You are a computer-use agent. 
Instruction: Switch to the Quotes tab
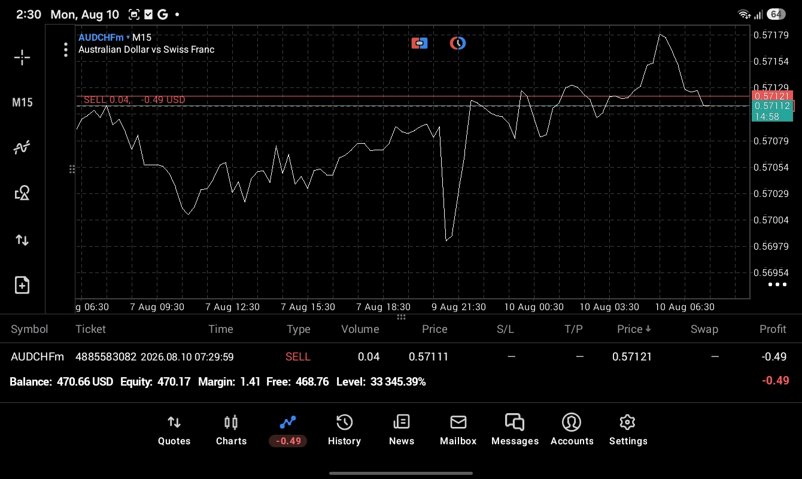coord(174,431)
